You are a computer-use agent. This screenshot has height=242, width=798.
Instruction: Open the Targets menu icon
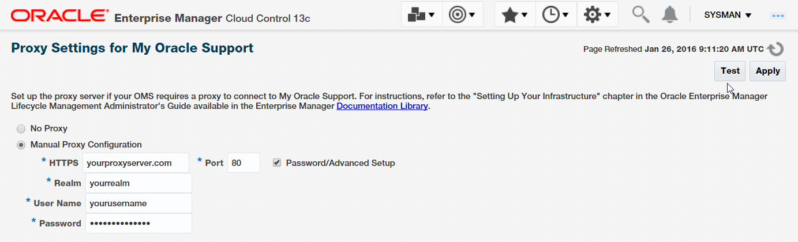(x=462, y=15)
